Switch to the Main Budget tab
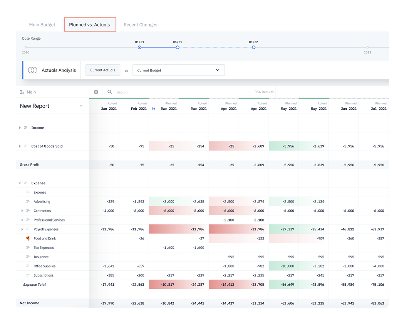Screen dimensions: 404x320 (42, 24)
